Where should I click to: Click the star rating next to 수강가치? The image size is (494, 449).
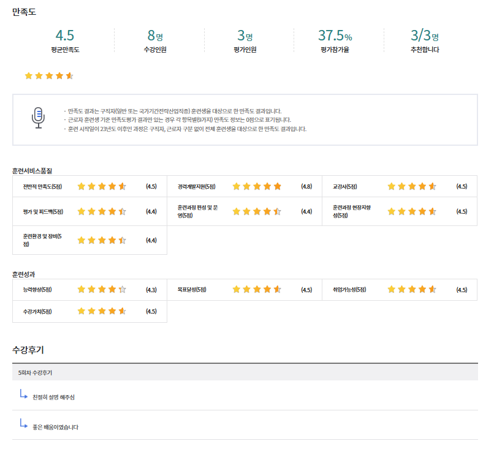click(x=102, y=311)
